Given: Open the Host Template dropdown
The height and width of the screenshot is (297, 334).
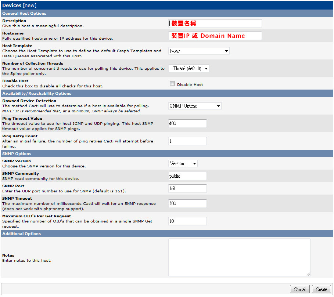Looking at the screenshot, I should 199,51.
